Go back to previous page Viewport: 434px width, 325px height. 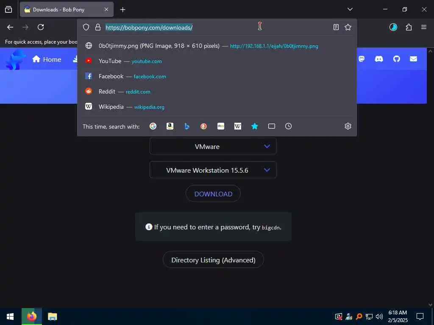(x=10, y=27)
